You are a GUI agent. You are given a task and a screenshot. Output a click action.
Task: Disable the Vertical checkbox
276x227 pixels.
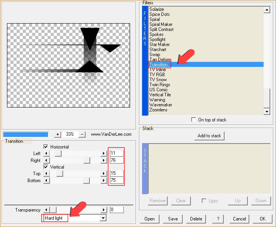pos(46,167)
